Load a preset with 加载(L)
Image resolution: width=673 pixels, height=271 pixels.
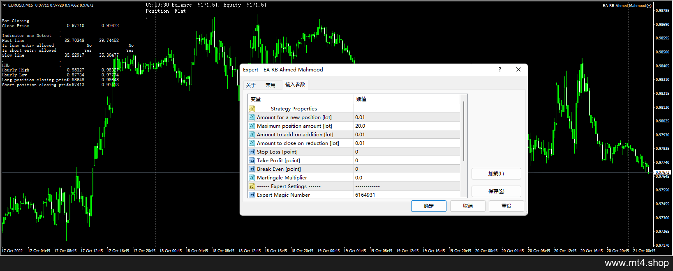coord(496,174)
